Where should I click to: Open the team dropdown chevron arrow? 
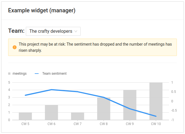[x=76, y=31]
